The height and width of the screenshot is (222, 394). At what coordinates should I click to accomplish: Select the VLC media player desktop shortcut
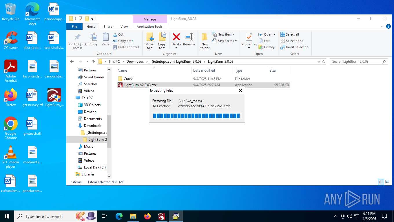pyautogui.click(x=11, y=157)
